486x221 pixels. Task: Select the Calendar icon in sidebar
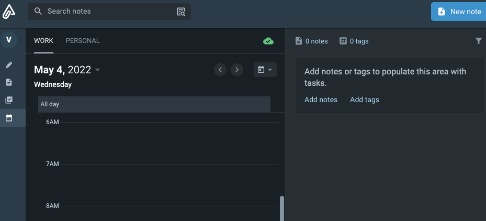click(9, 118)
